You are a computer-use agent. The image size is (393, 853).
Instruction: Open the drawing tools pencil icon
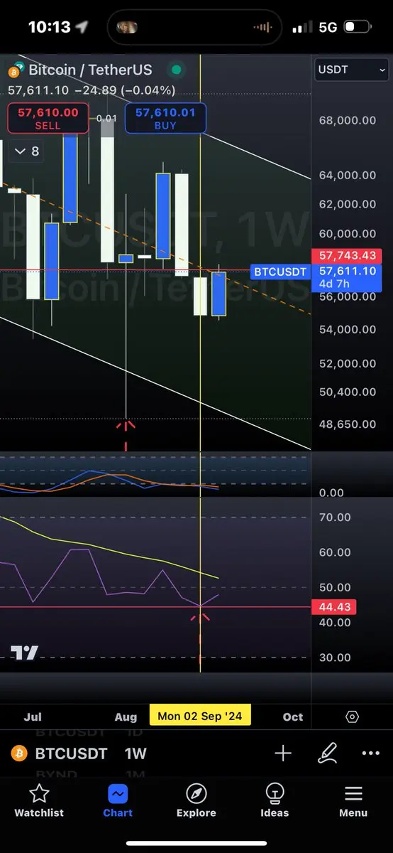tap(327, 753)
